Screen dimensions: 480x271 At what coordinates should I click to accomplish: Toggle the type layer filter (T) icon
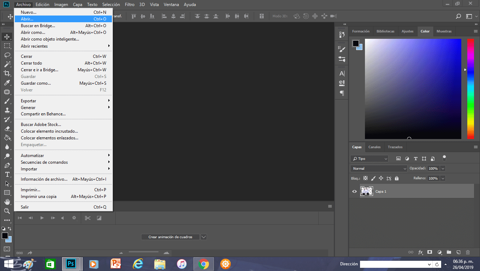coord(415,159)
